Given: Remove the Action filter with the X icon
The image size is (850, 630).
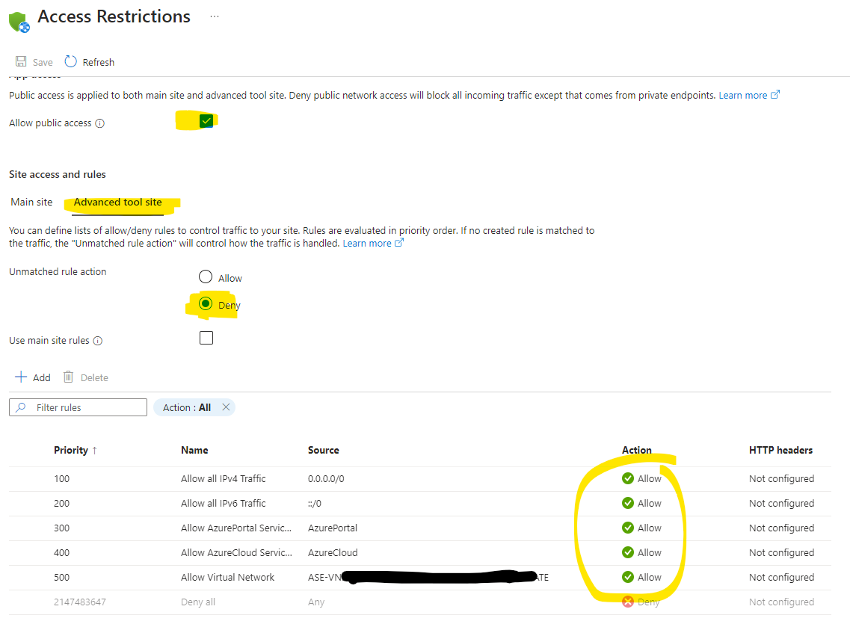Looking at the screenshot, I should coord(226,407).
